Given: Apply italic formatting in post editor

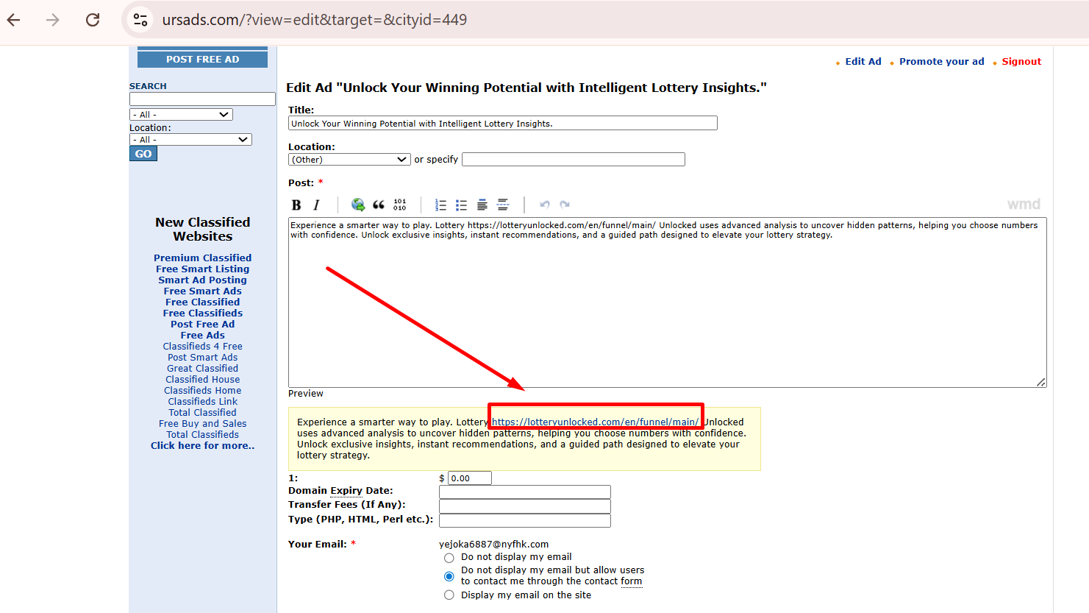Looking at the screenshot, I should pos(317,205).
